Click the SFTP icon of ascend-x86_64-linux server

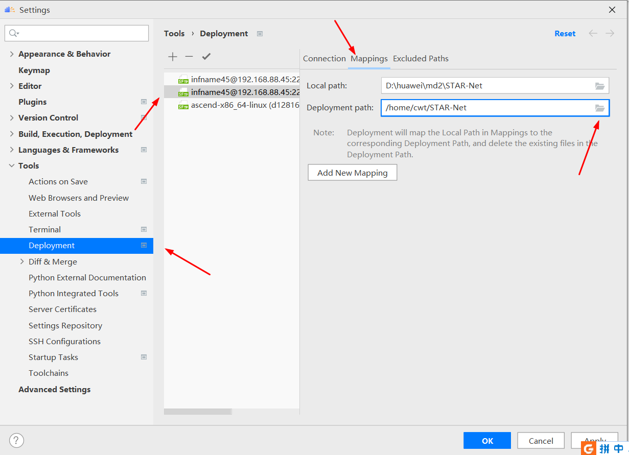click(183, 106)
